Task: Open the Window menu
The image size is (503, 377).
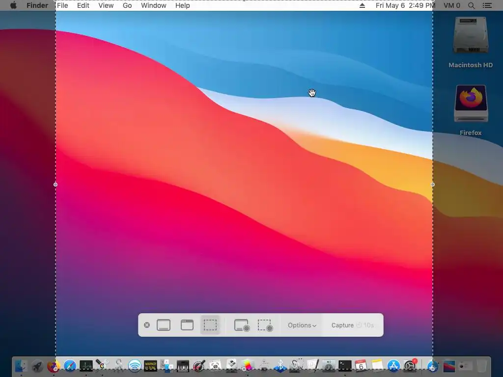Action: [x=154, y=5]
